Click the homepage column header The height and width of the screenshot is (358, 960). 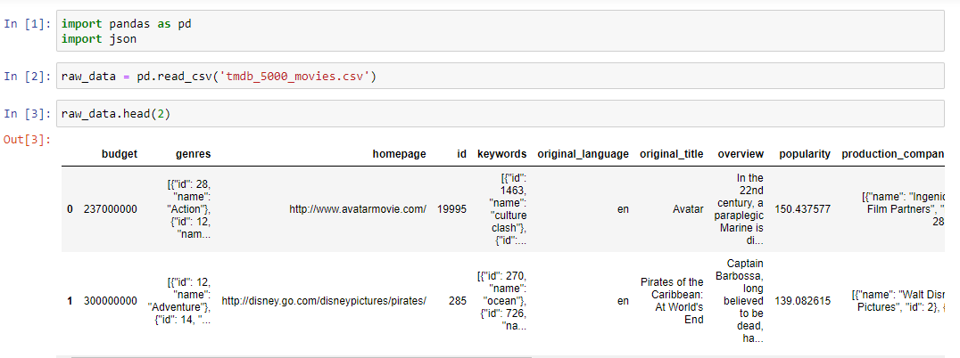pyautogui.click(x=399, y=154)
